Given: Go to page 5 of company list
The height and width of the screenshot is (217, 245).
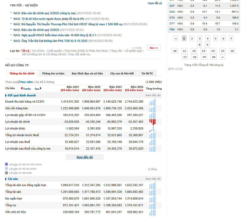Looking at the screenshot, I should pos(215,38).
